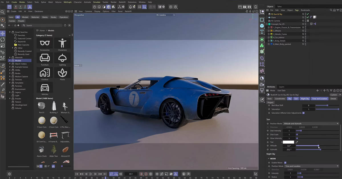Collapse the Model (1488 Items) section
The width and height of the screenshot is (342, 179).
(x=70, y=98)
